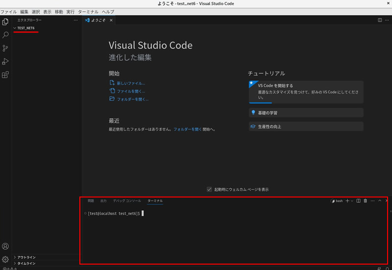Click the folder icon beside フォルダーを開く
This screenshot has height=270, width=392.
pyautogui.click(x=112, y=99)
